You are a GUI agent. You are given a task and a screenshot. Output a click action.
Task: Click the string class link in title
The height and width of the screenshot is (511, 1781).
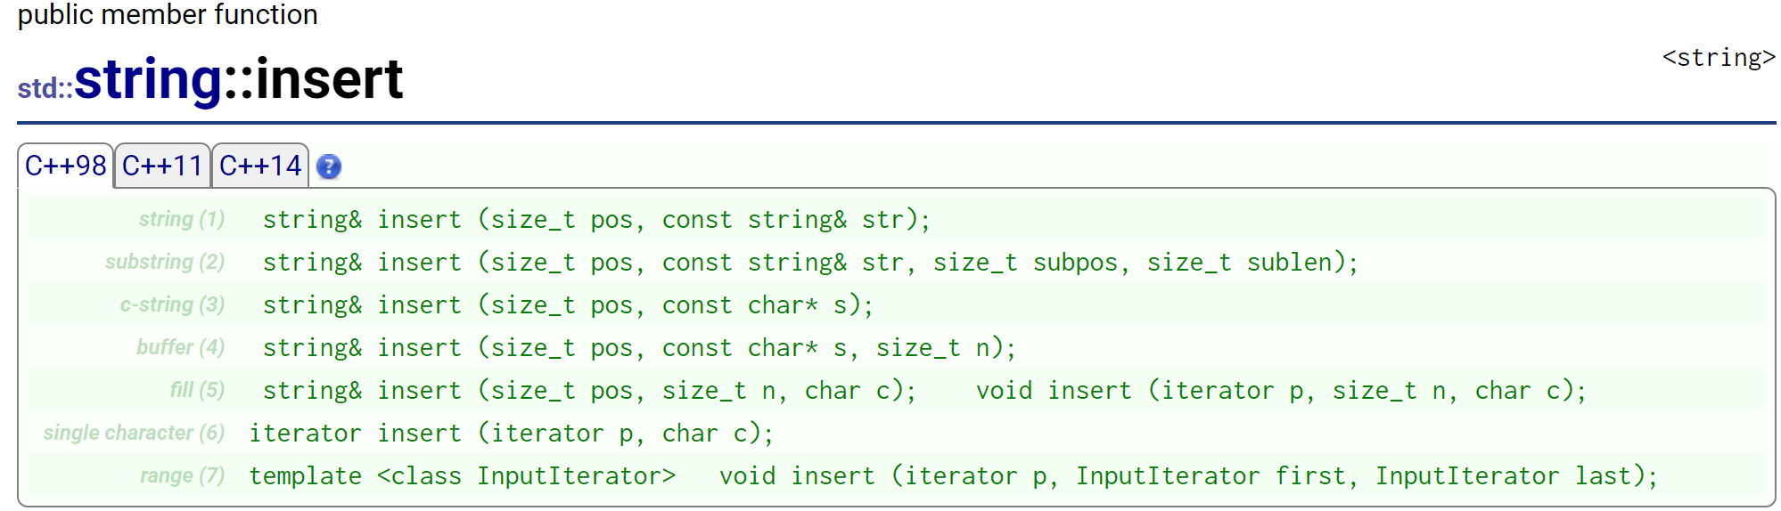tap(148, 78)
